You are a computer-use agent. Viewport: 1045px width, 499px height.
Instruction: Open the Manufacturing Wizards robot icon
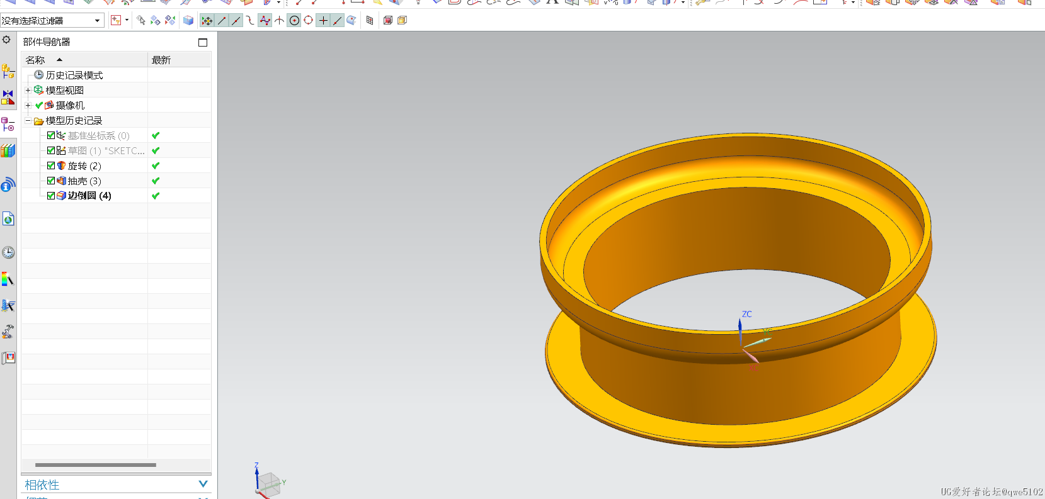[8, 332]
